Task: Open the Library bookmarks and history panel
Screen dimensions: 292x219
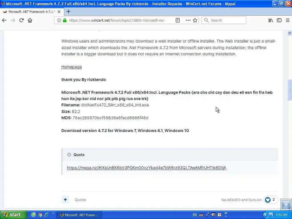Action: (271, 20)
